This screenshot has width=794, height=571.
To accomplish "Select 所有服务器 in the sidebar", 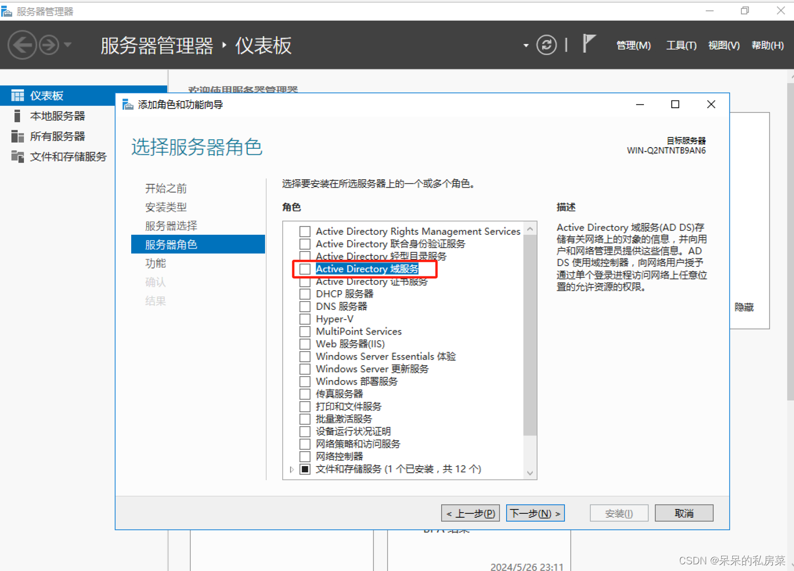I will 58,137.
